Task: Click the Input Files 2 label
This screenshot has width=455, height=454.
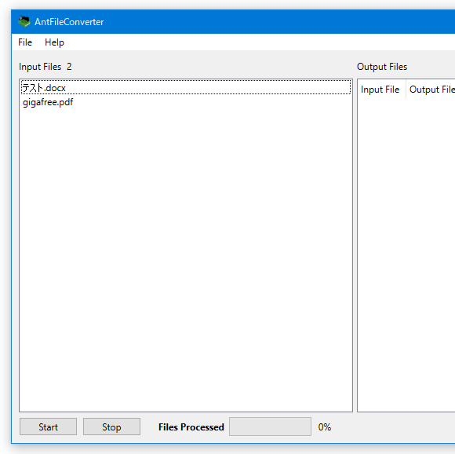Action: click(45, 67)
